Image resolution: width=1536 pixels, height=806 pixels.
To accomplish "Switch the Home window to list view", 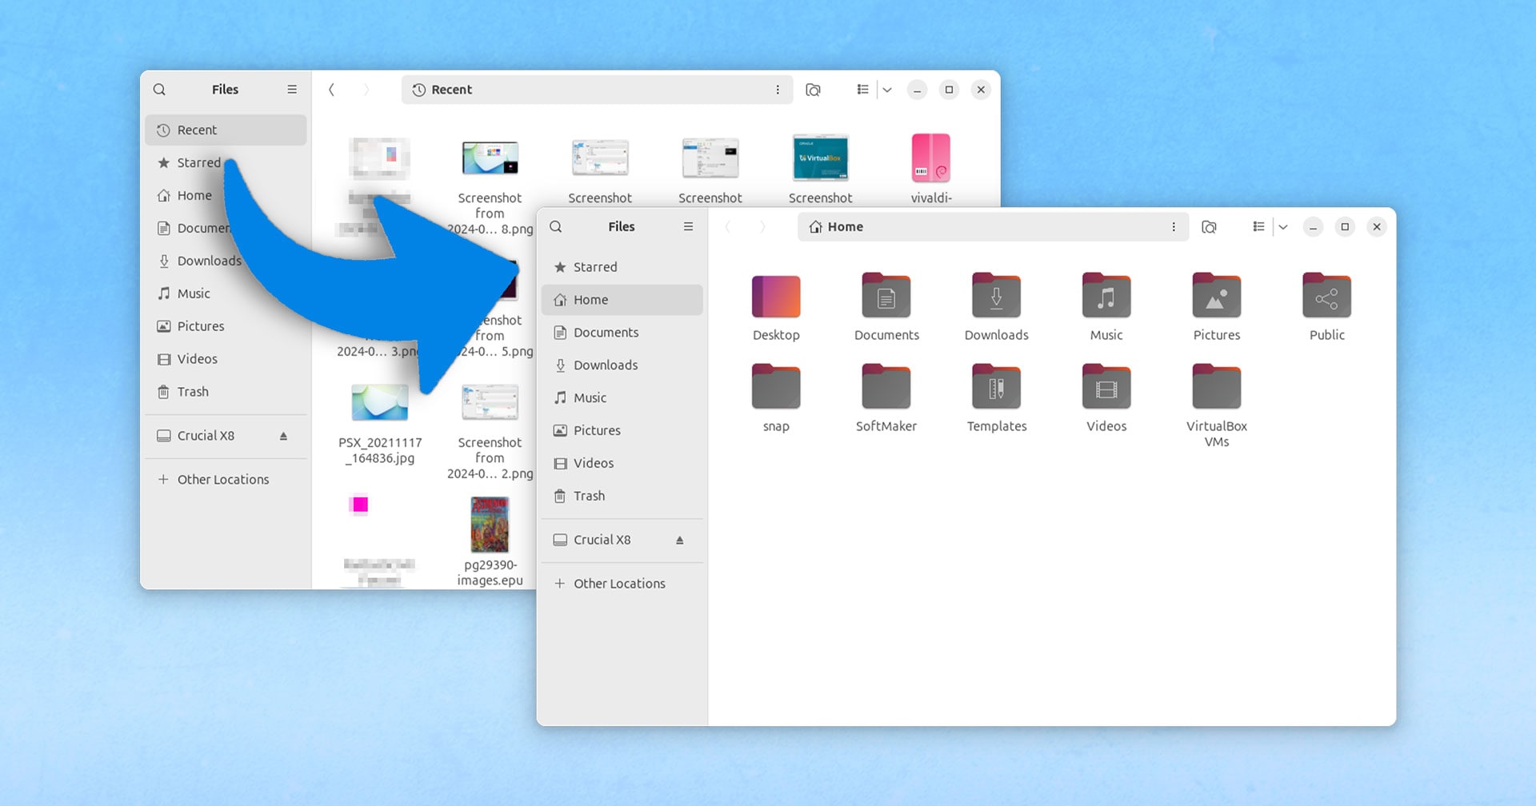I will tap(1258, 227).
